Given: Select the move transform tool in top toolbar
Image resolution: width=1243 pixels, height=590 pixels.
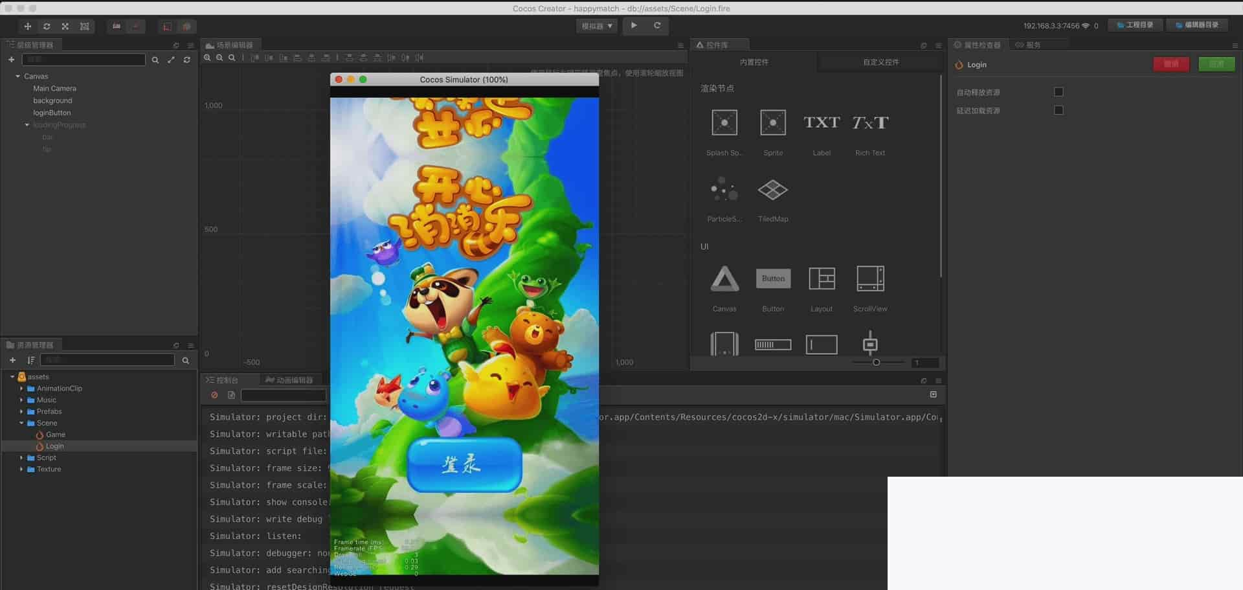Looking at the screenshot, I should pos(27,27).
